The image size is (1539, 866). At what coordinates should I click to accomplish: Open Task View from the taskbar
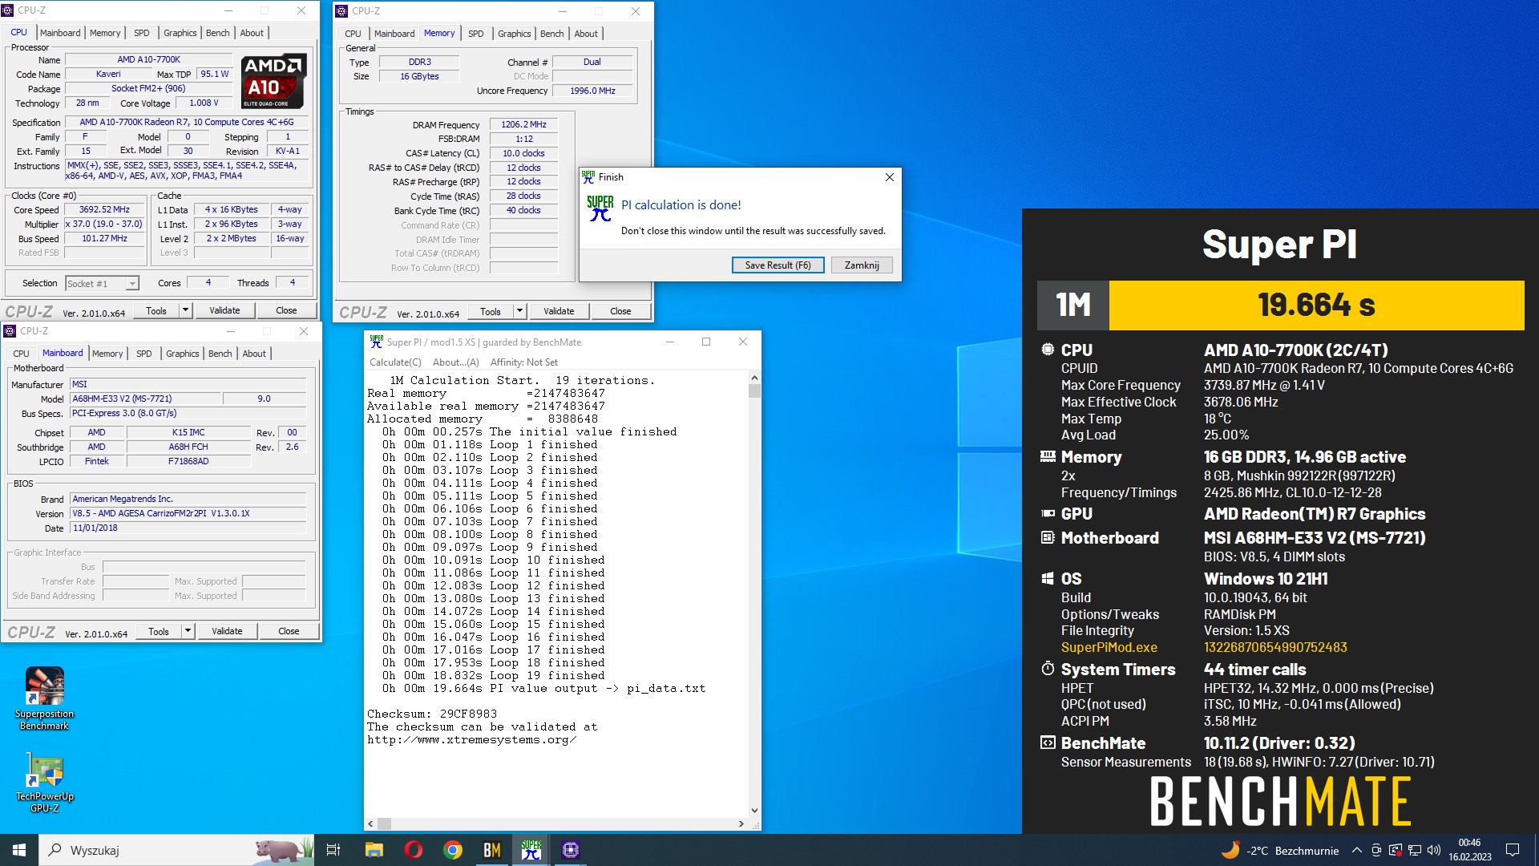[x=333, y=850]
